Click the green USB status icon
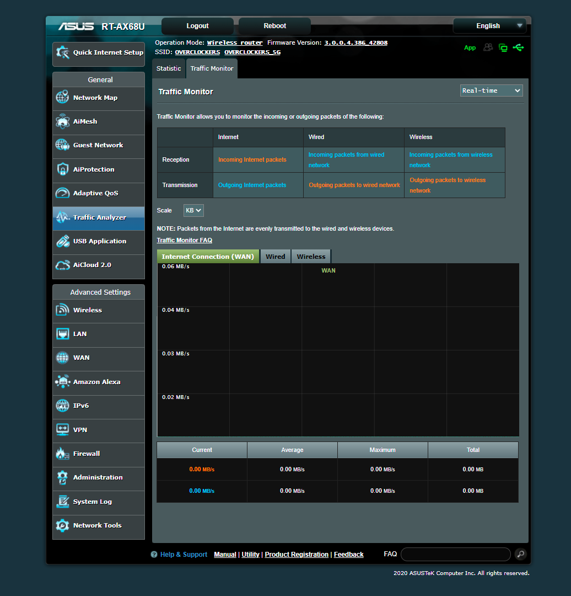The image size is (571, 596). pos(518,47)
